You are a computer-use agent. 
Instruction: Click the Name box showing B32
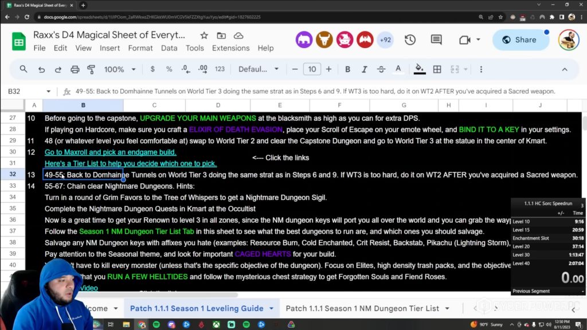[24, 91]
